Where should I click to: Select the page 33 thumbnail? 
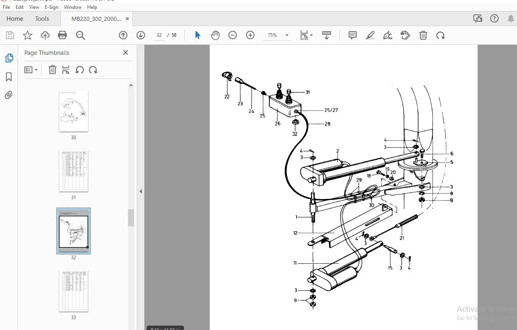pos(74,291)
